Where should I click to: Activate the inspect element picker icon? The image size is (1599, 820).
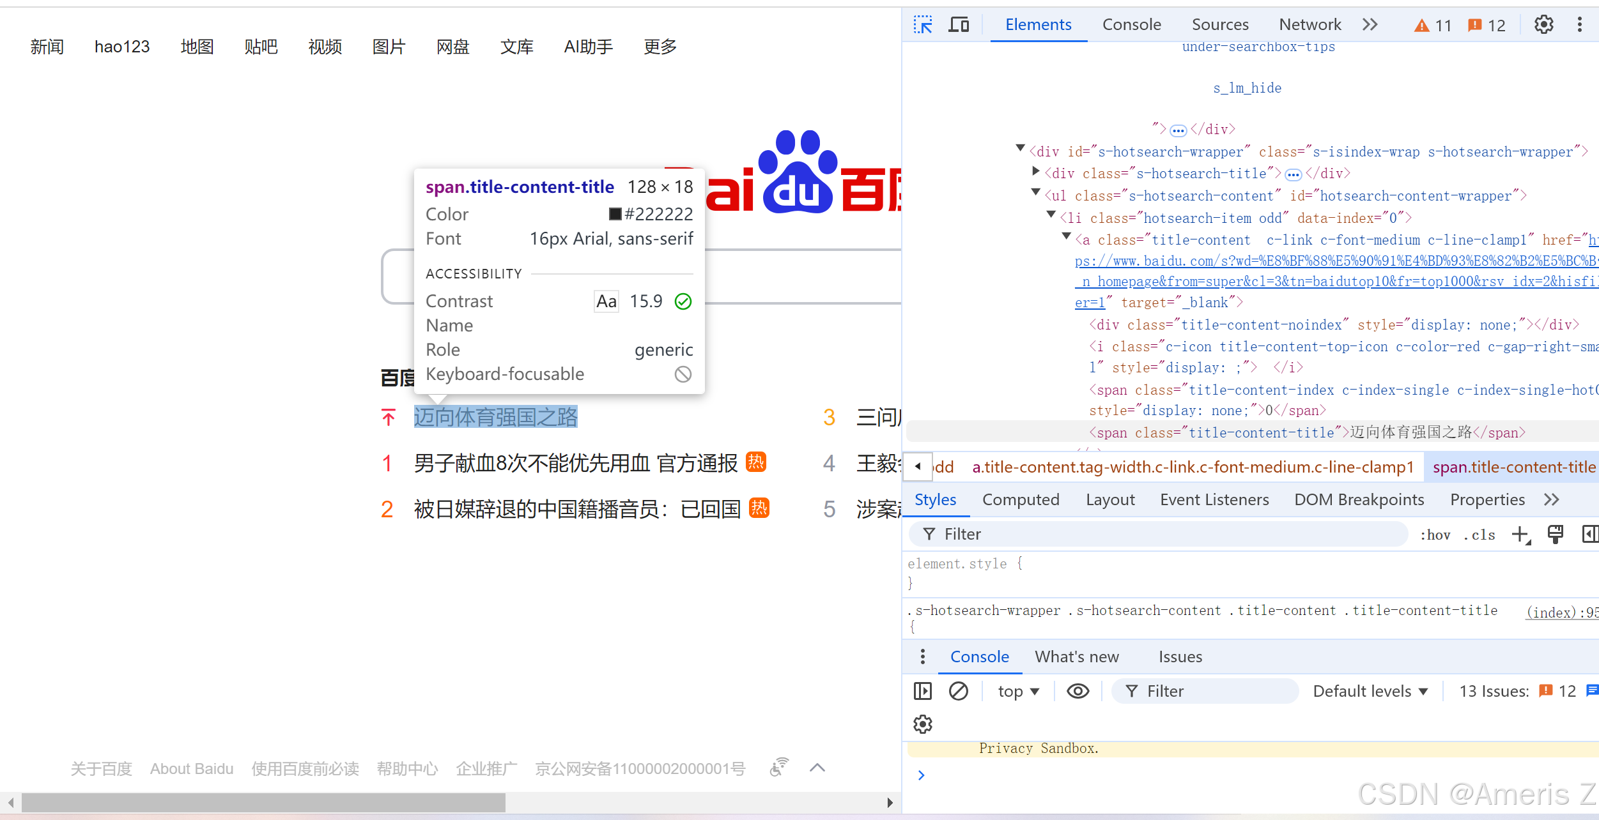(923, 25)
